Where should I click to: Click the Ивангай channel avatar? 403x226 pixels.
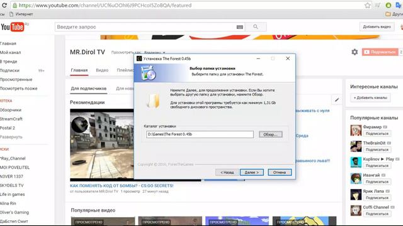point(356,178)
